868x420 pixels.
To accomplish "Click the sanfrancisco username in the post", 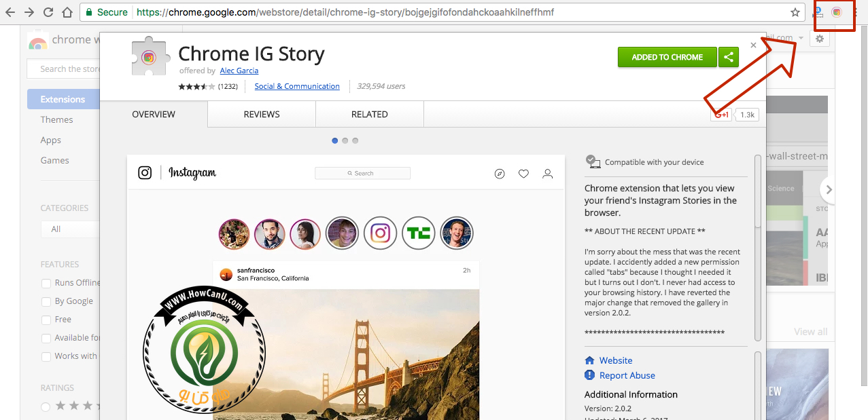I will click(x=256, y=270).
